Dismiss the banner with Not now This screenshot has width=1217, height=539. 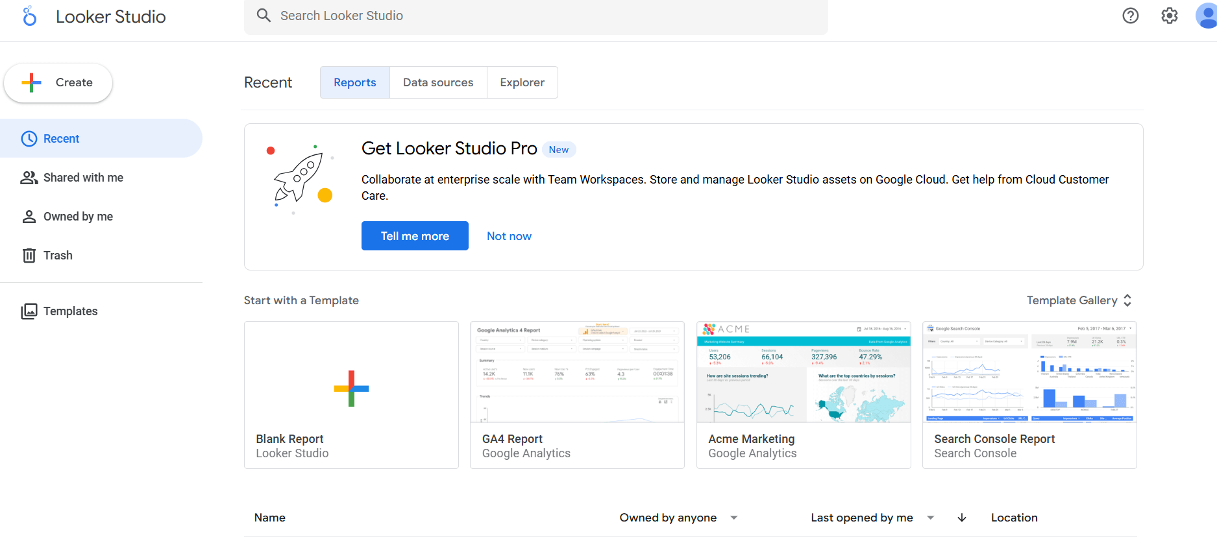[x=510, y=236]
